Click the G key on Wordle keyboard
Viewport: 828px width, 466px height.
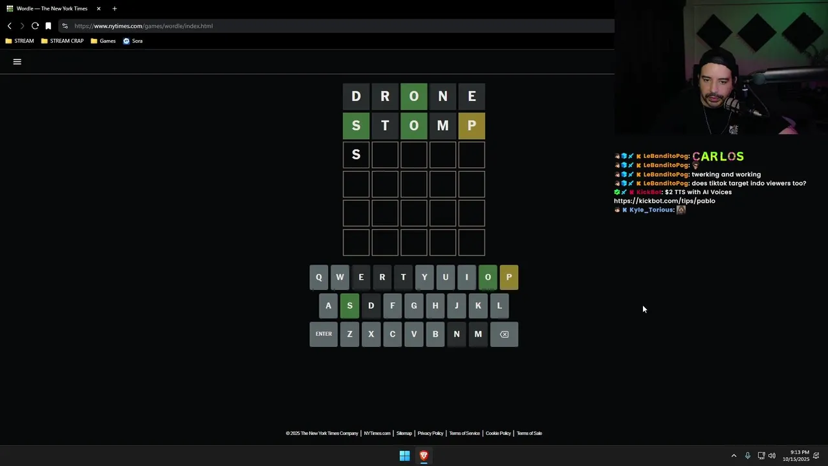pos(414,305)
